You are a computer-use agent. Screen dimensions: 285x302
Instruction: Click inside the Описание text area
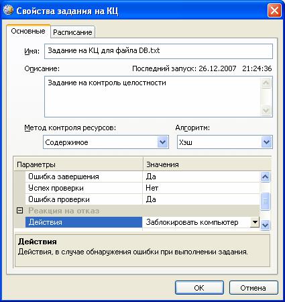tap(152, 97)
